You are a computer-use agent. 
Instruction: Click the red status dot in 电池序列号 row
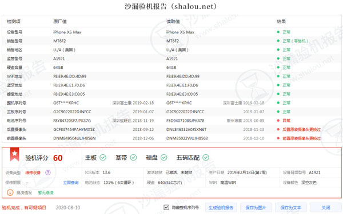(278, 121)
